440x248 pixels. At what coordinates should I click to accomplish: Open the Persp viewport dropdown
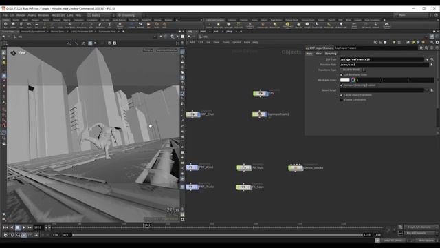pos(148,50)
